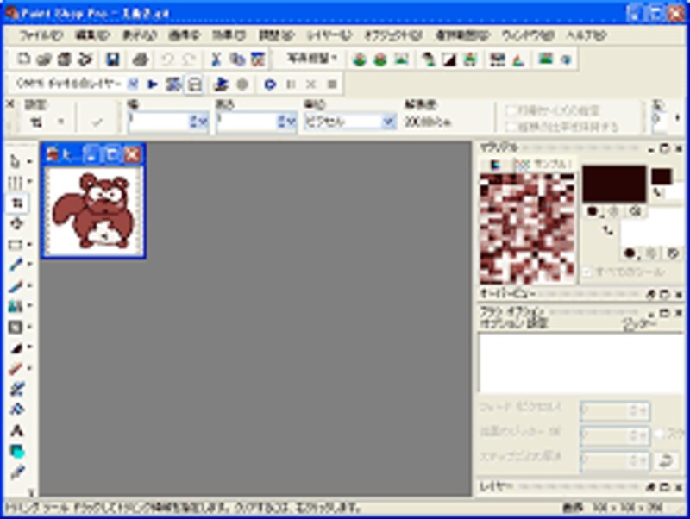This screenshot has width=690, height=519.
Task: Toggle the 'All tools' checkbox in Materials
Action: tap(587, 272)
